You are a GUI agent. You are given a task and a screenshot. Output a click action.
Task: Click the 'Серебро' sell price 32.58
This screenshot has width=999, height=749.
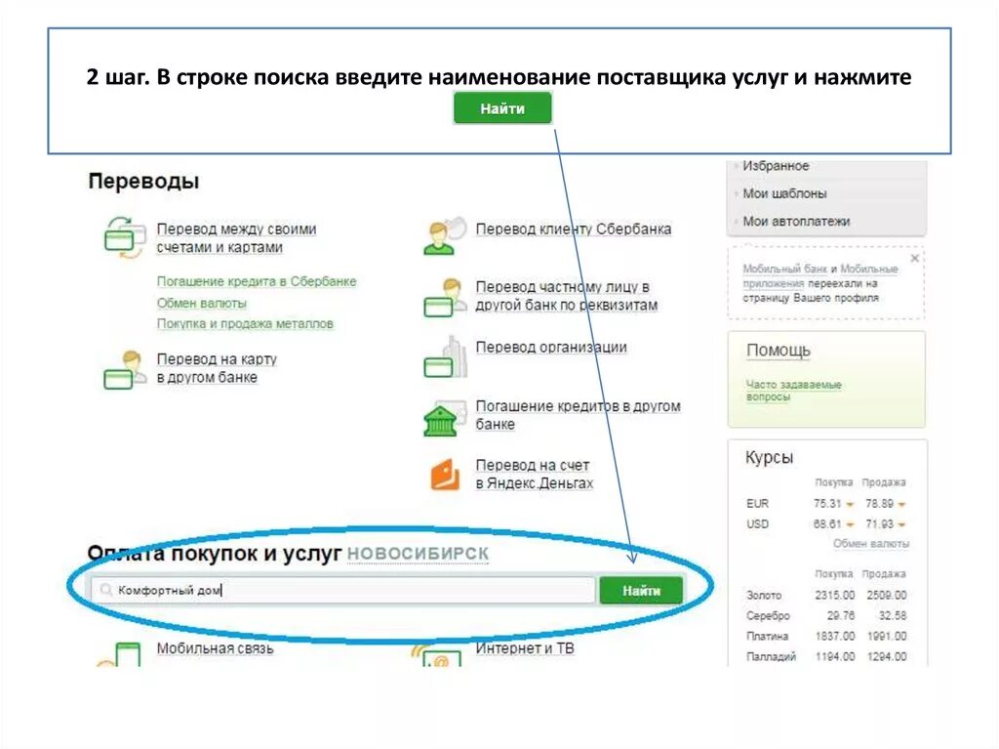click(893, 615)
